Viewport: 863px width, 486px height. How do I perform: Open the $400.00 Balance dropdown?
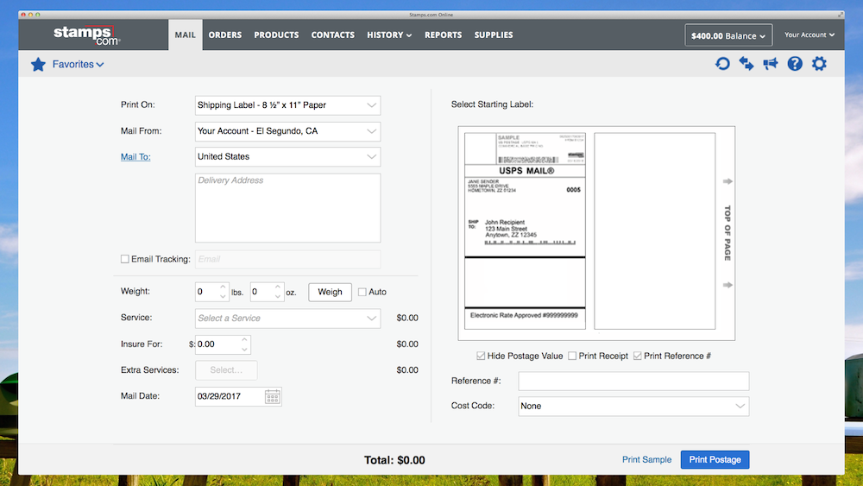728,35
